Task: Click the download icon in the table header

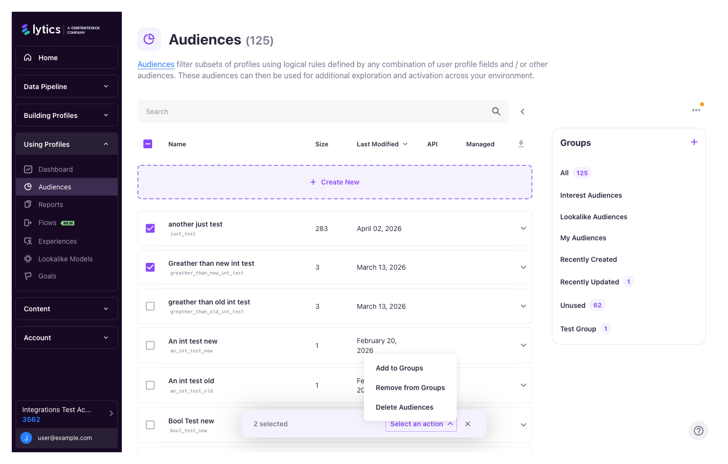Action: [521, 143]
